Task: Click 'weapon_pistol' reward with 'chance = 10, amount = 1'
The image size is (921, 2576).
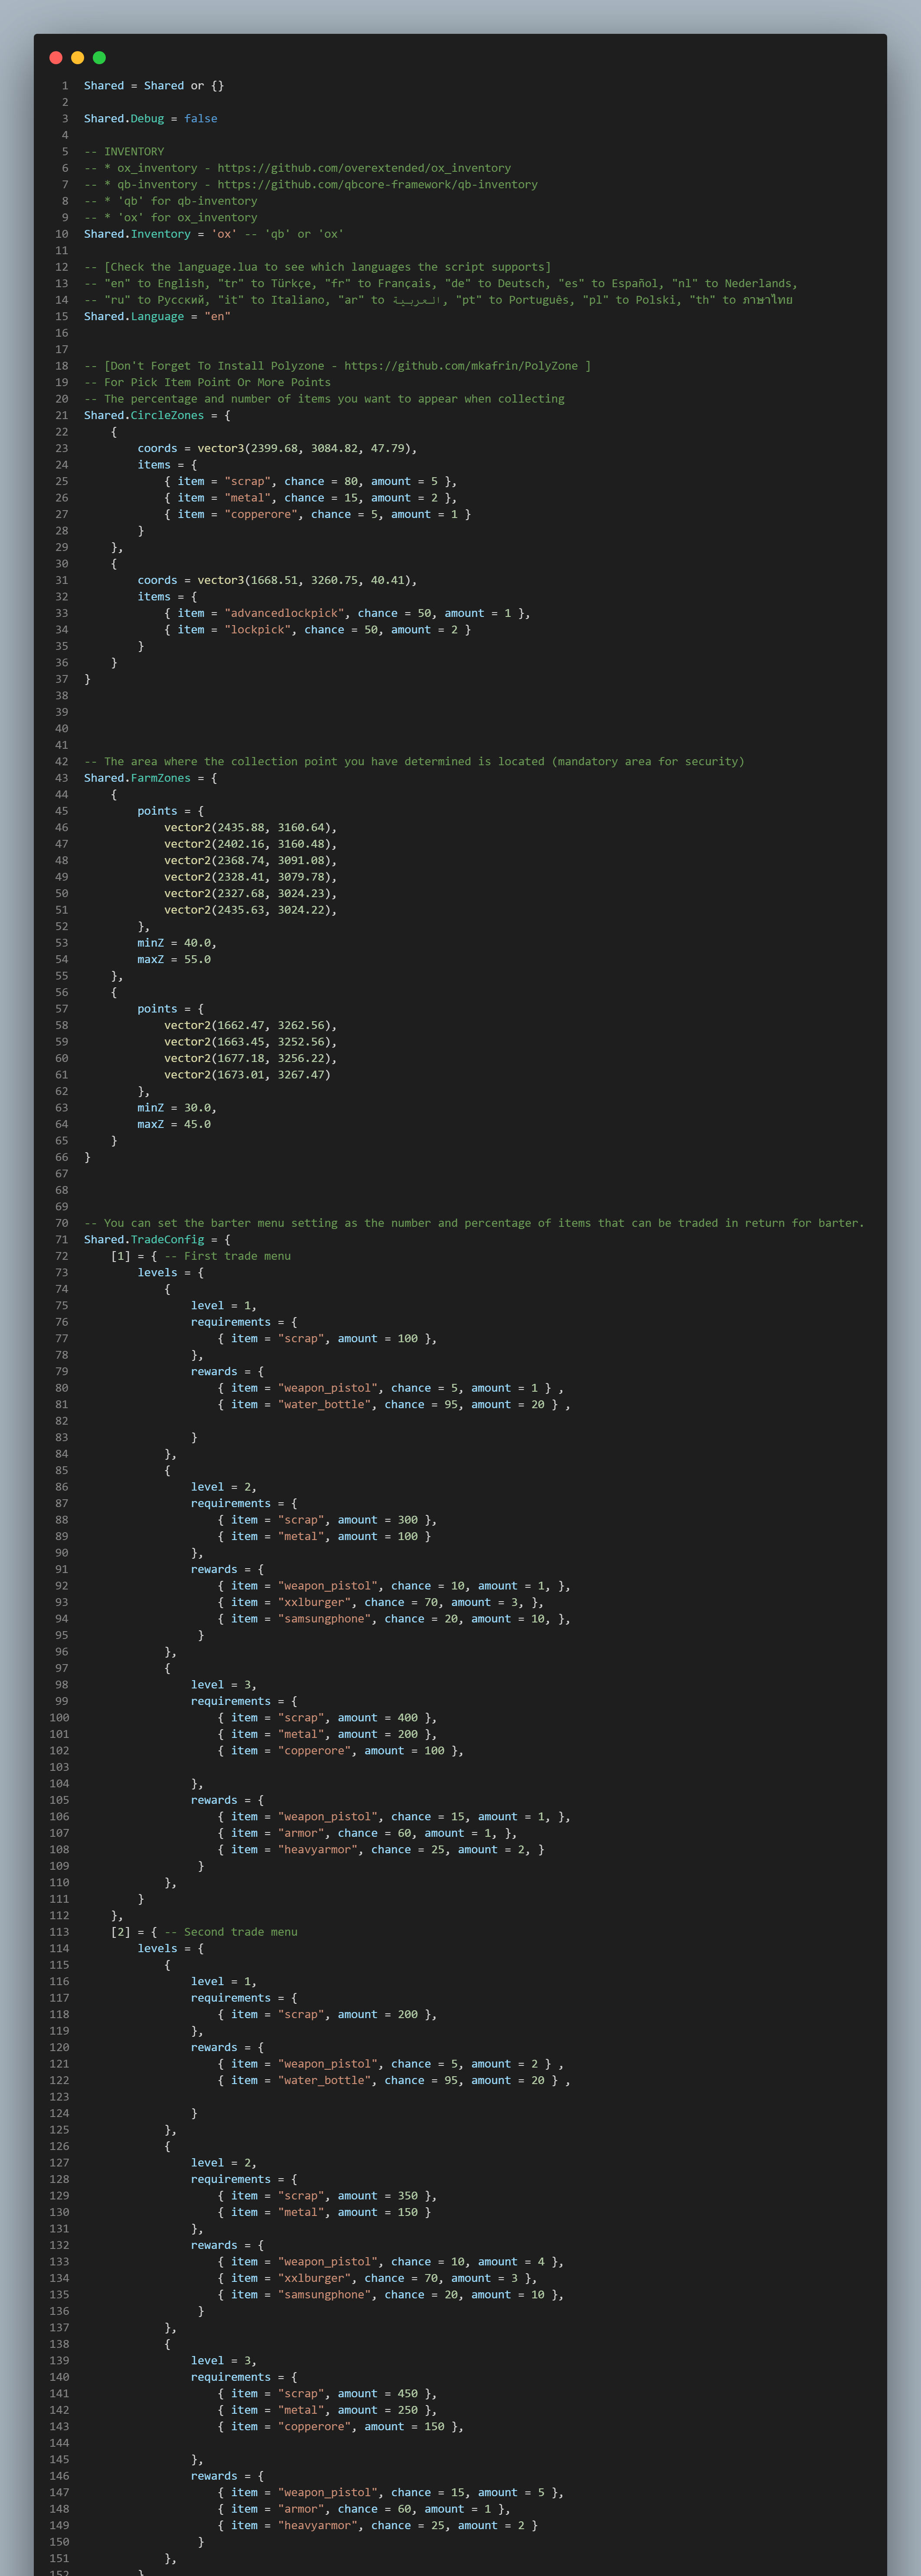Action: point(394,1586)
